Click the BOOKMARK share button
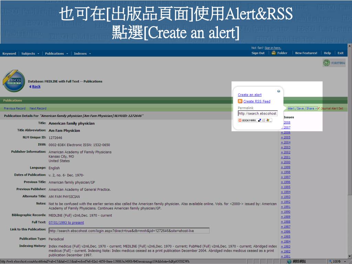Image resolution: width=352 pixels, height=264 pixels. click(255, 120)
